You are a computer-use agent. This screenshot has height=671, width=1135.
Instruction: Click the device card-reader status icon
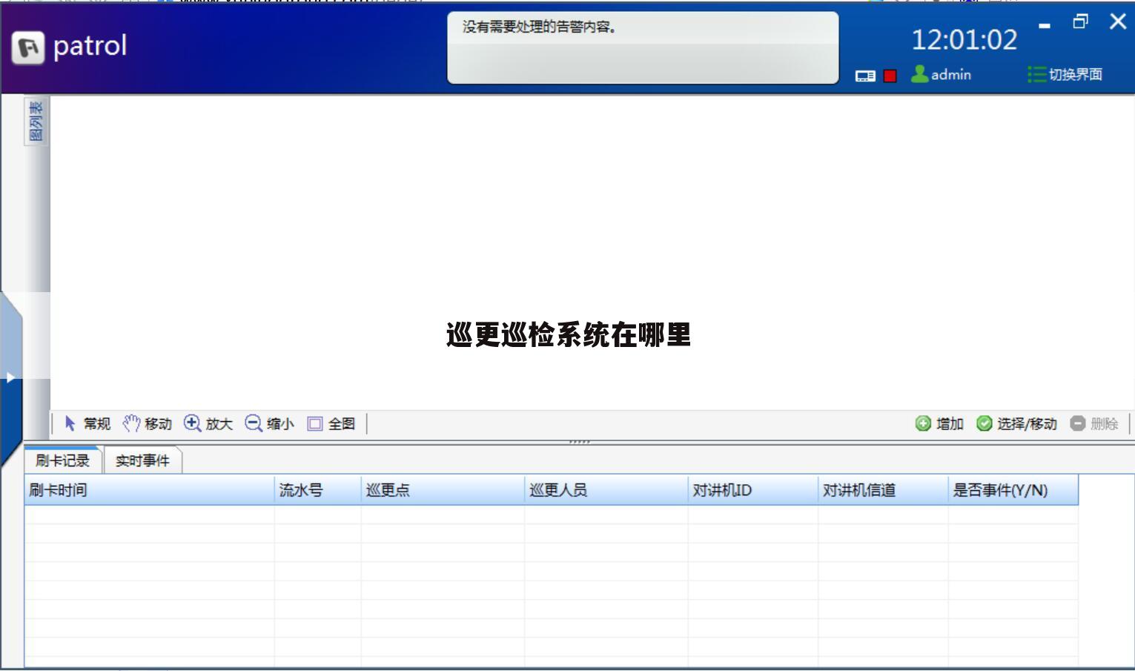coord(865,76)
